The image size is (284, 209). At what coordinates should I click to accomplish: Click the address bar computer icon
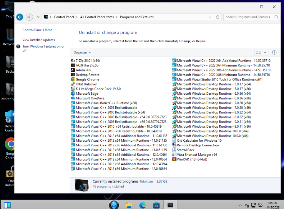[46, 17]
